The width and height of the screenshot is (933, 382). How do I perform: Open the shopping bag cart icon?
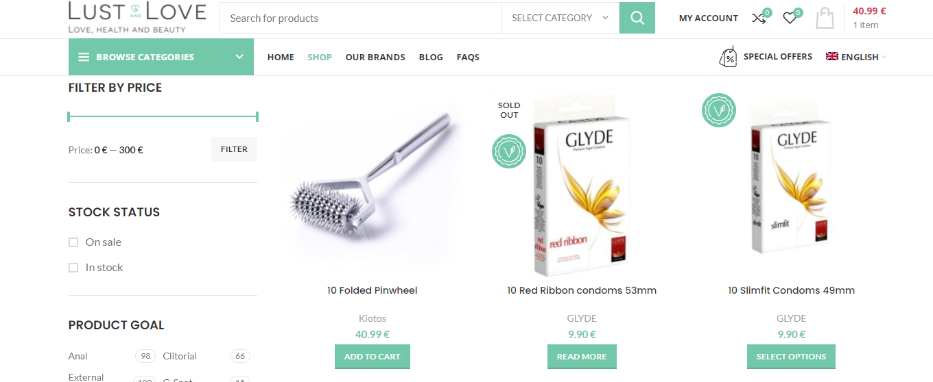[825, 18]
